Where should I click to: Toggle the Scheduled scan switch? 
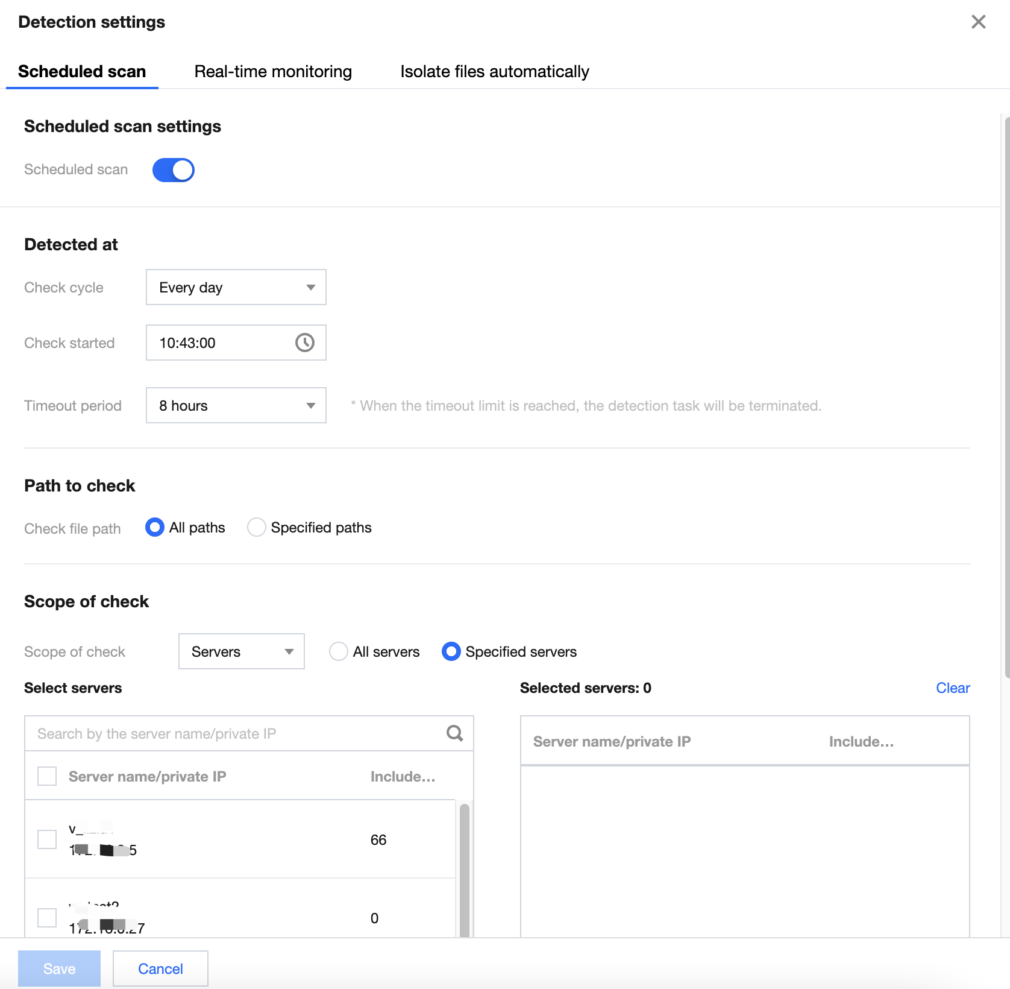[x=174, y=170]
